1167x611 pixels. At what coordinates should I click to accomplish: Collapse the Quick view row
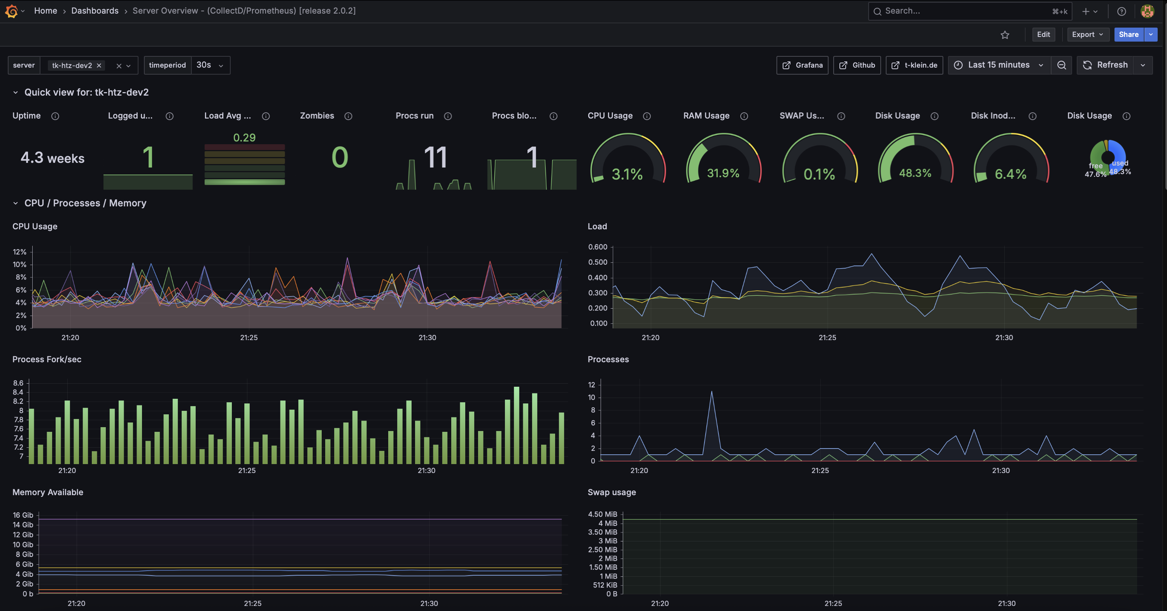pyautogui.click(x=16, y=93)
